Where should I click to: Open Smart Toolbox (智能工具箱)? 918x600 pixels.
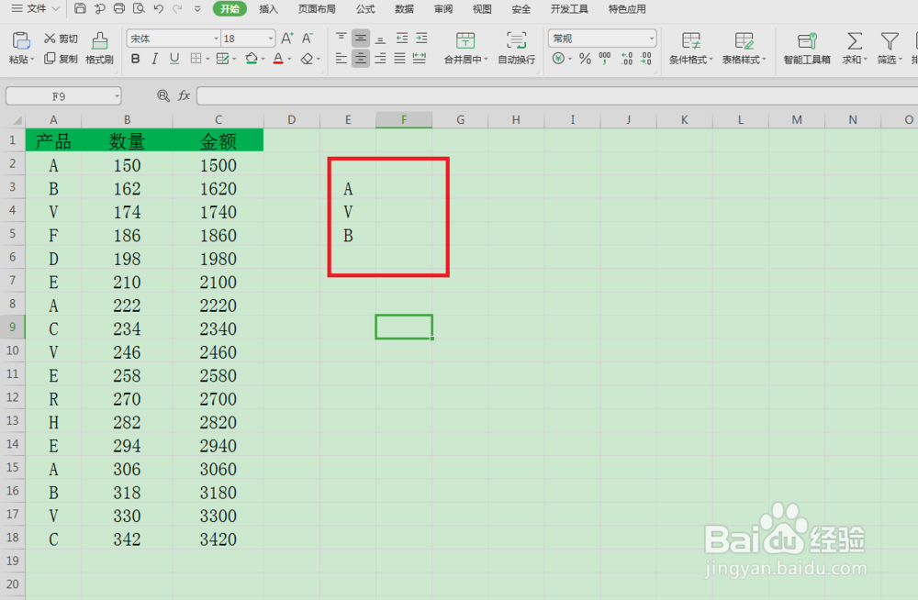(807, 48)
